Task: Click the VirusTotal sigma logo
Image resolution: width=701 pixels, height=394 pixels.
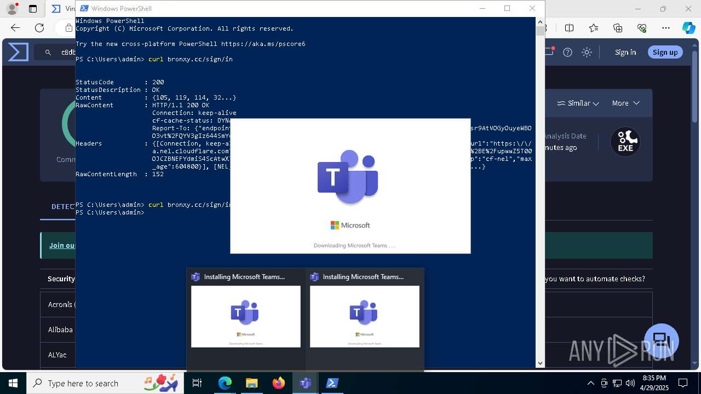Action: (18, 52)
